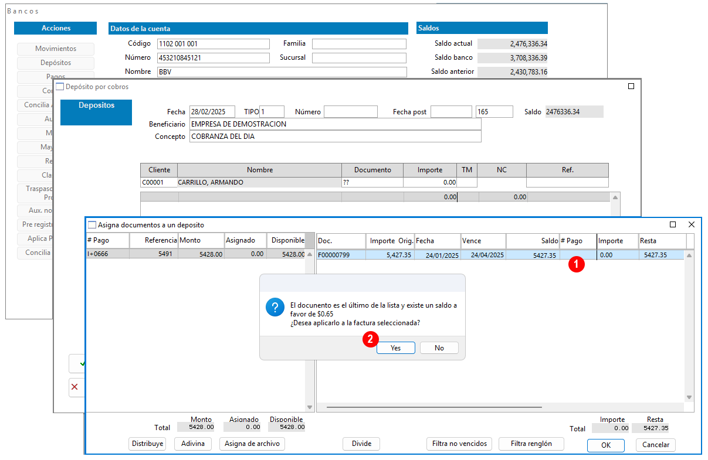
Task: Select document row F00000799
Action: pyautogui.click(x=500, y=255)
